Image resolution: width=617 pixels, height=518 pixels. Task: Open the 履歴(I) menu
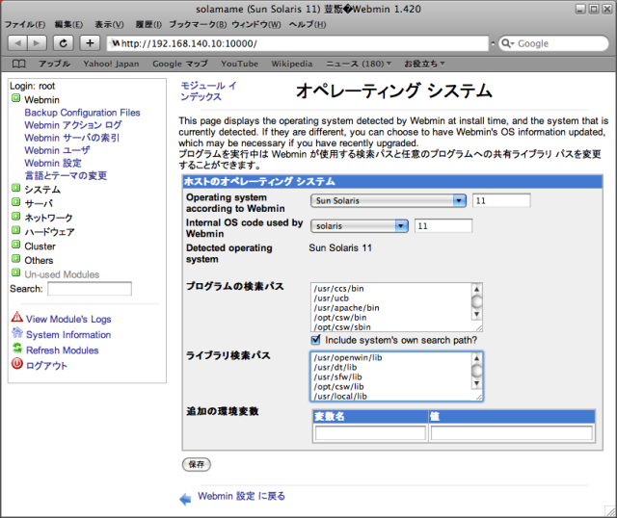click(148, 24)
